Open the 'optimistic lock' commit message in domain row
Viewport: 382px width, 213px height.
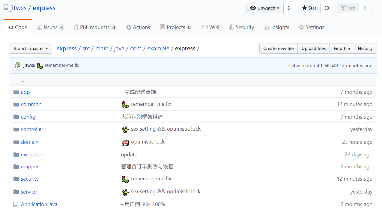148,142
